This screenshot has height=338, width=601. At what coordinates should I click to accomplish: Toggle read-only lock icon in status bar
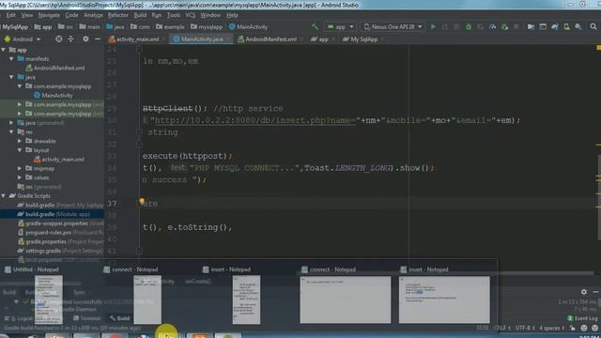coord(572,328)
